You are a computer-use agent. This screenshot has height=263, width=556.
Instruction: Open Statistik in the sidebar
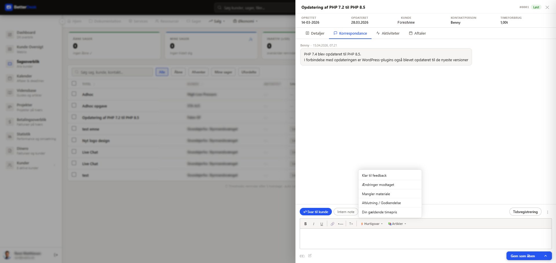pos(31,136)
